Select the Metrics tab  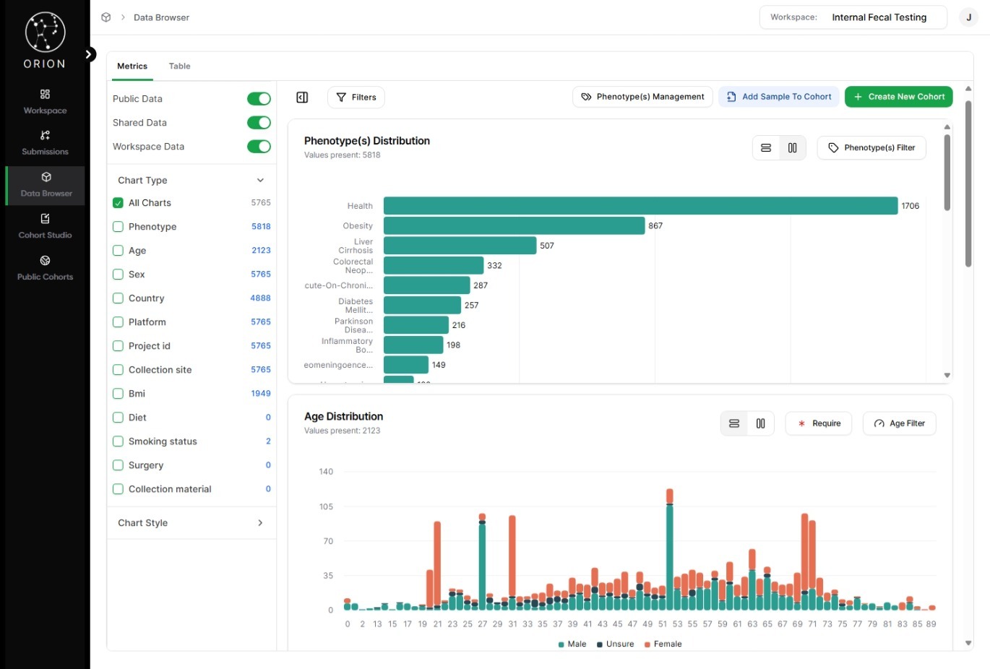[132, 66]
